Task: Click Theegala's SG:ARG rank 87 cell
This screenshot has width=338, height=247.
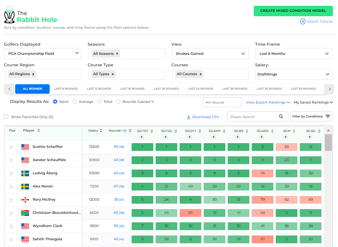Action: coord(263,239)
